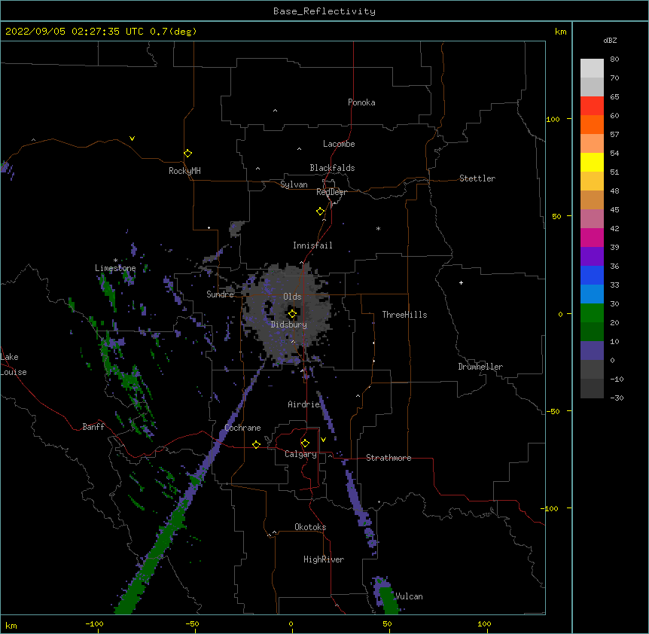Click the Airdrie label

[x=304, y=404]
